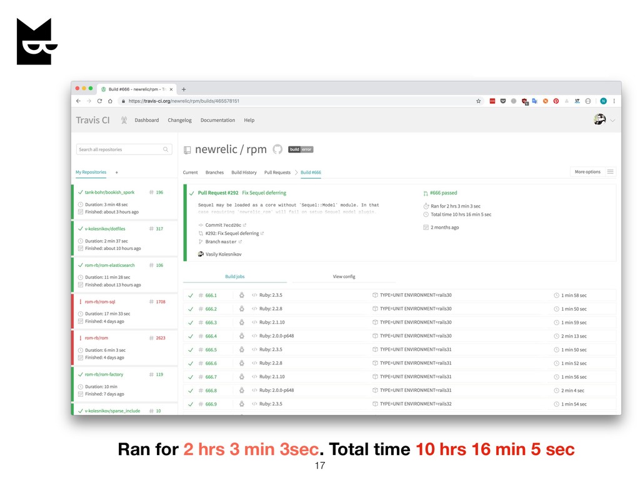
Task: Click the N profile avatar in Chrome
Action: (603, 101)
